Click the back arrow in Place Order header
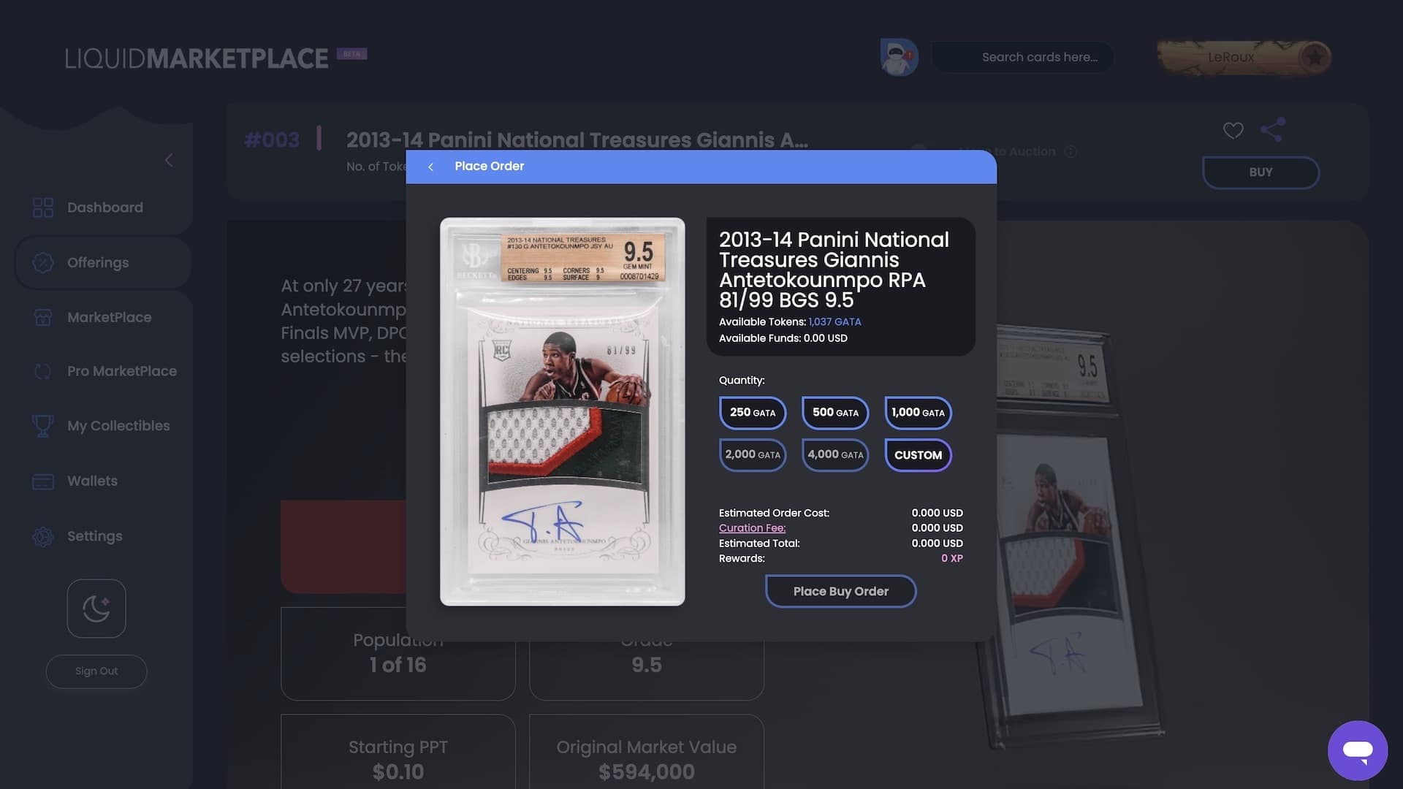This screenshot has width=1403, height=789. click(x=431, y=167)
